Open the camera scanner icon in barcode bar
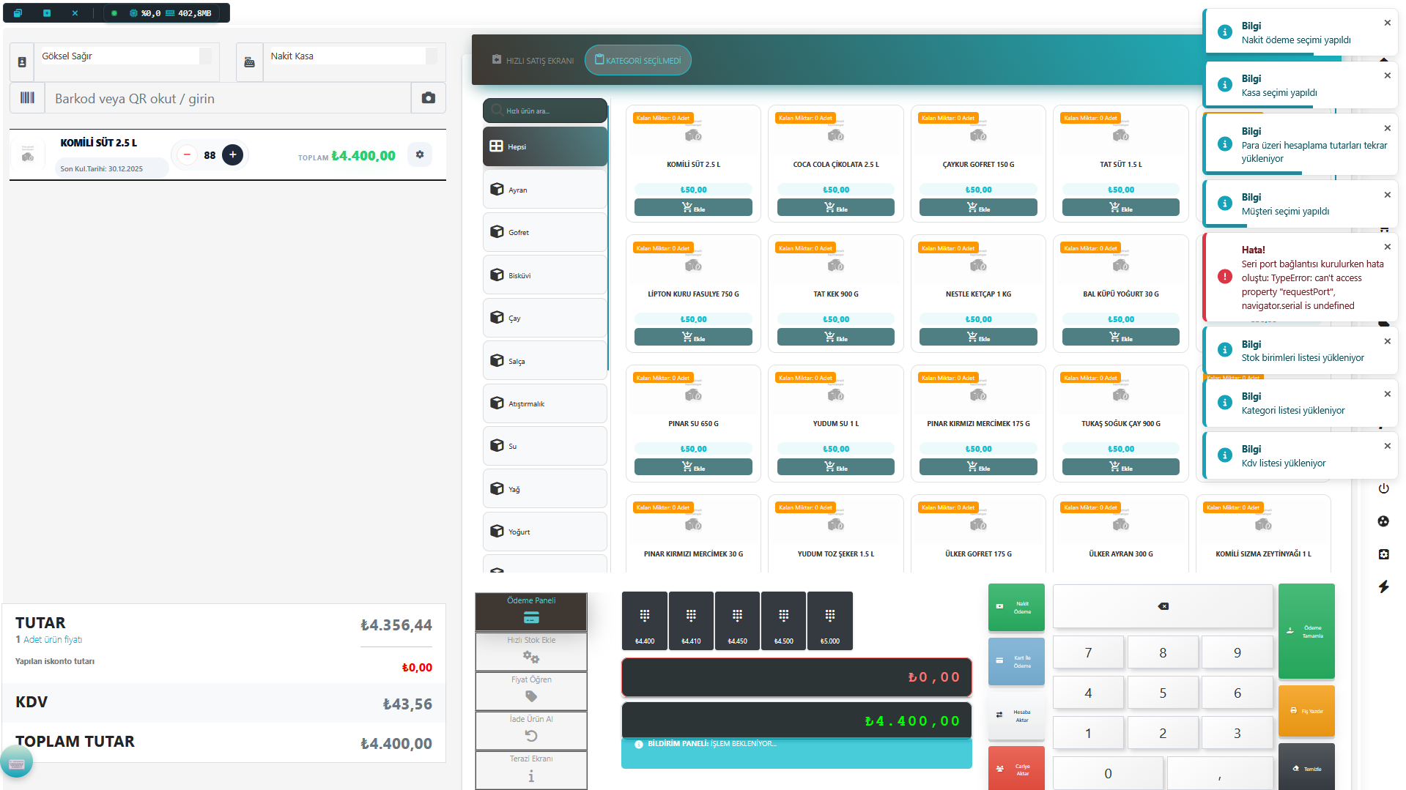 click(429, 97)
